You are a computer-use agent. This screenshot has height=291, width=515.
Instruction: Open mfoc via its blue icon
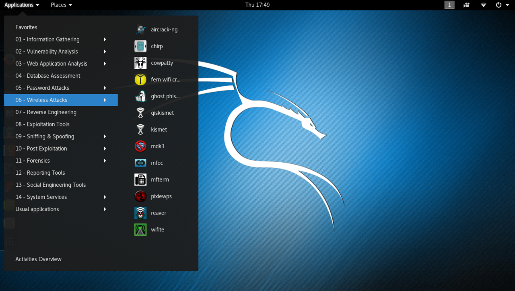tap(140, 163)
